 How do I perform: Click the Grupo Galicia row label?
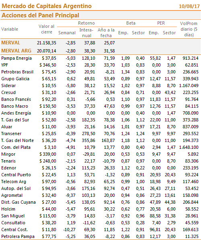click(15, 79)
